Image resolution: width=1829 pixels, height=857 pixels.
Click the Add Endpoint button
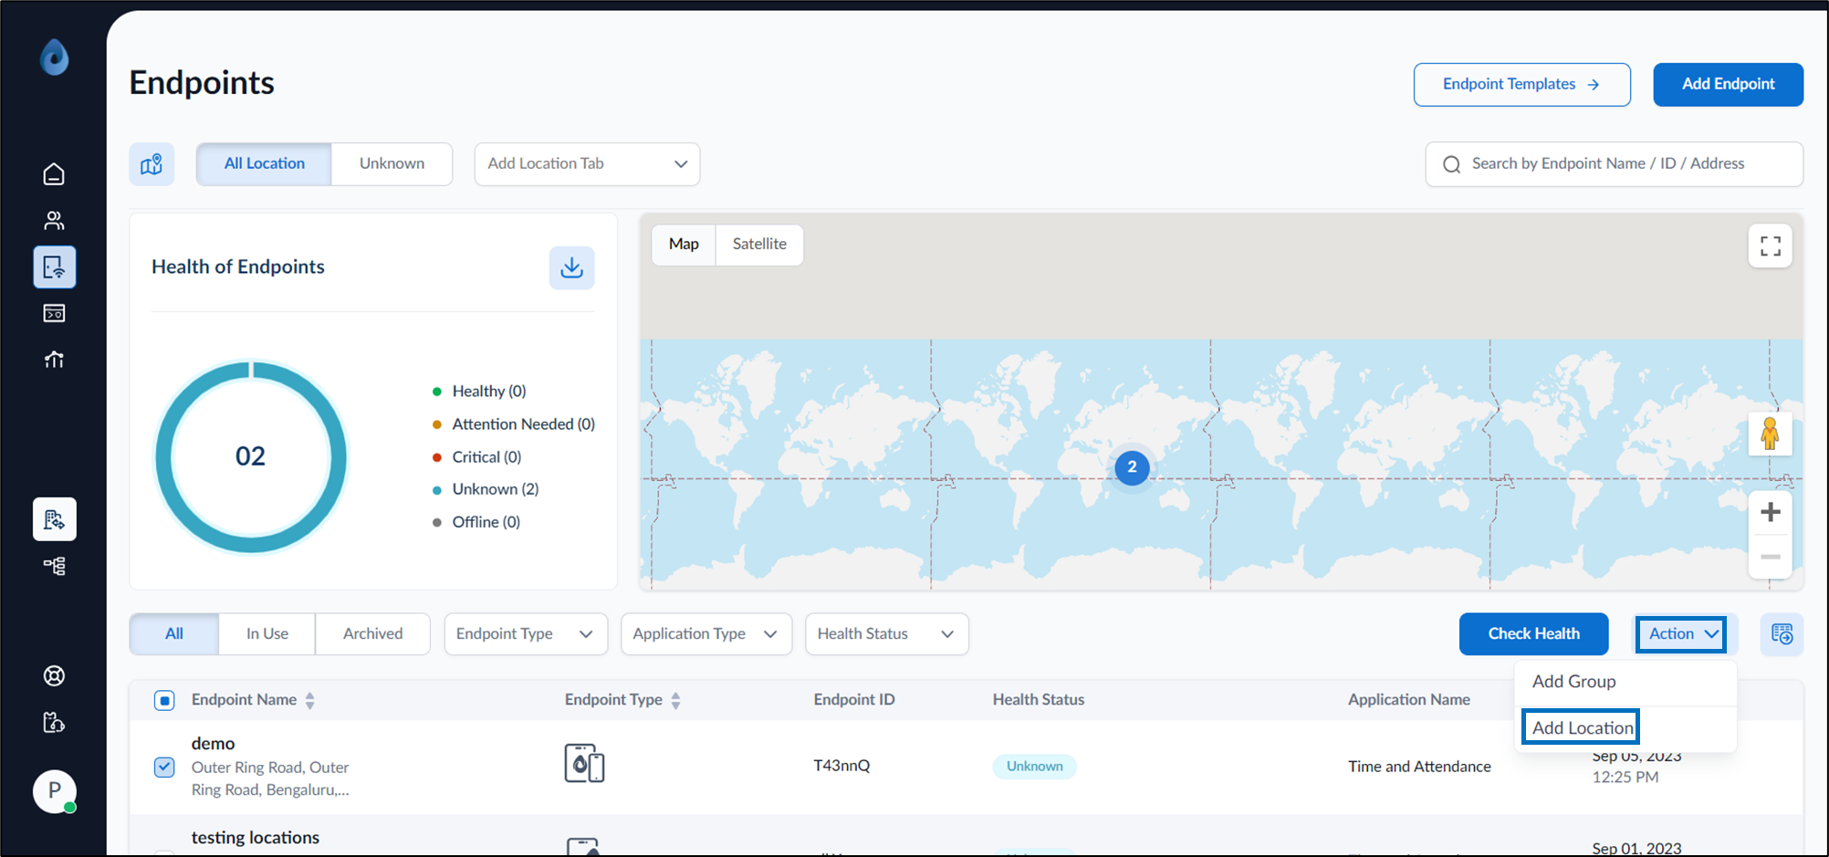point(1728,85)
